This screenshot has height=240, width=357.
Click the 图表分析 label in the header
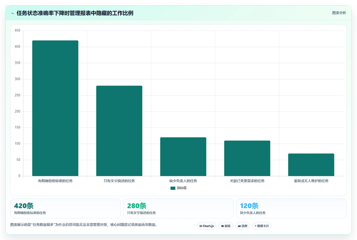tap(339, 13)
